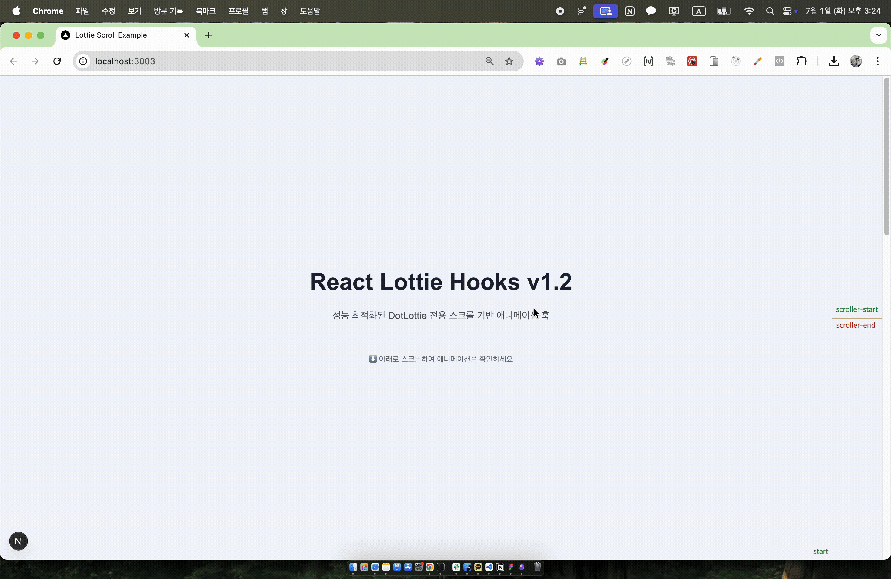This screenshot has height=579, width=891.
Task: Click the zoom magnifier in address bar
Action: [x=489, y=61]
